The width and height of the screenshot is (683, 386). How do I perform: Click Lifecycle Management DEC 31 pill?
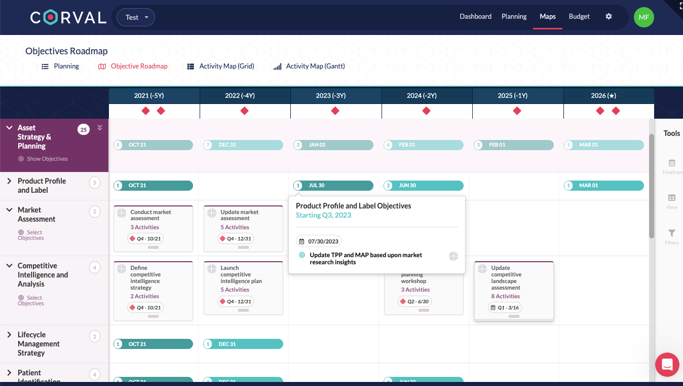pyautogui.click(x=243, y=344)
